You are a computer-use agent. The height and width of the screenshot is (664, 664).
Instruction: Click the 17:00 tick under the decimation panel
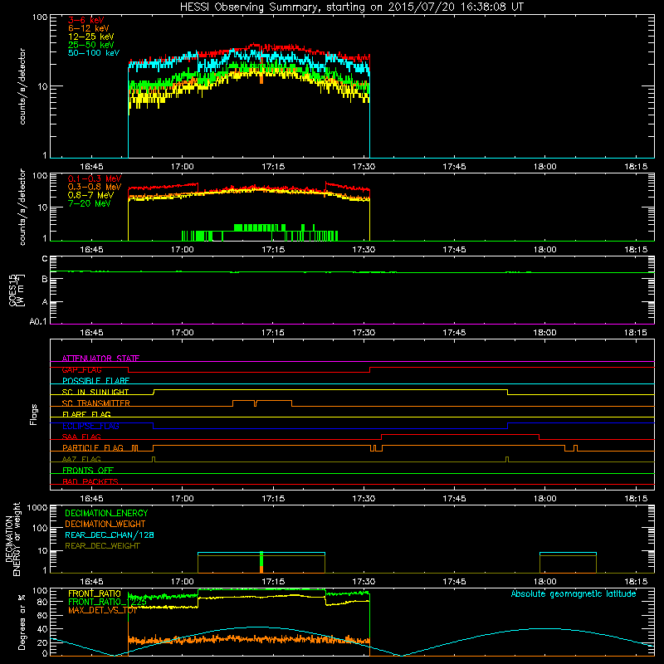click(x=183, y=582)
